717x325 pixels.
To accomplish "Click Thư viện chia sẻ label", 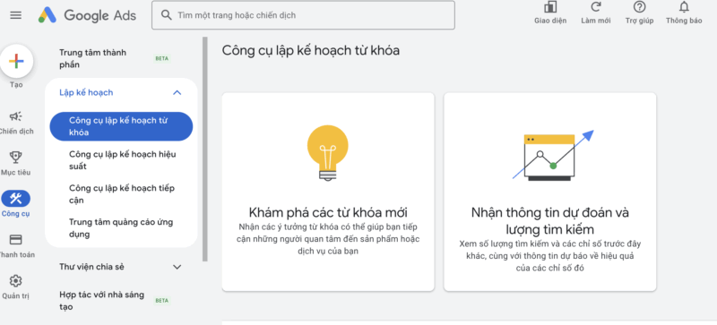I will 91,267.
